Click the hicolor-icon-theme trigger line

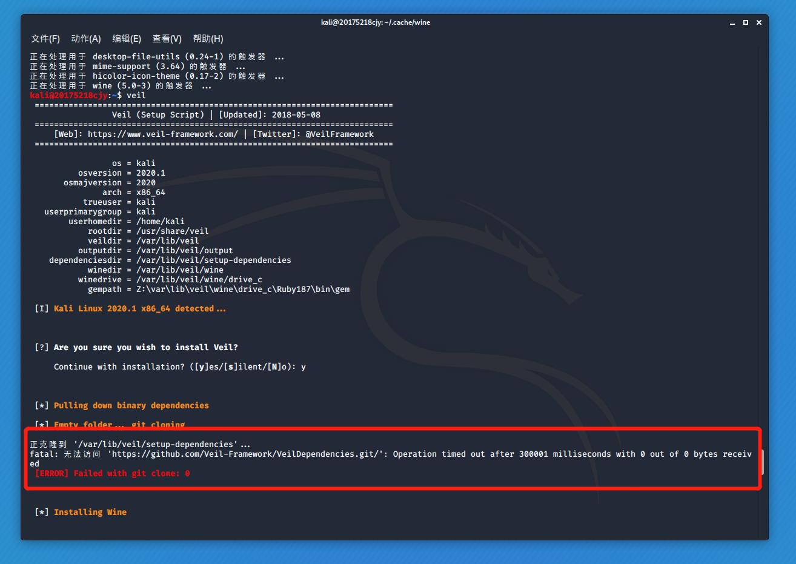(x=157, y=76)
